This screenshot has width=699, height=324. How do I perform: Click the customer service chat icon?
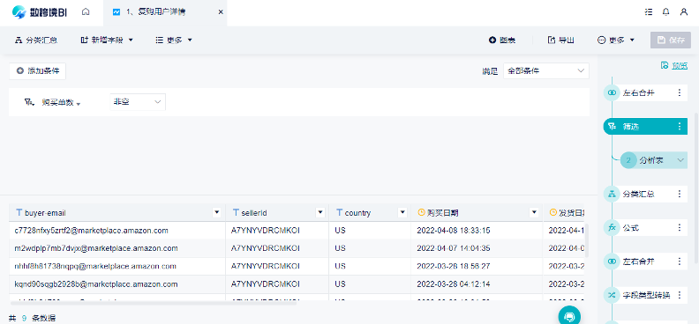pyautogui.click(x=569, y=316)
